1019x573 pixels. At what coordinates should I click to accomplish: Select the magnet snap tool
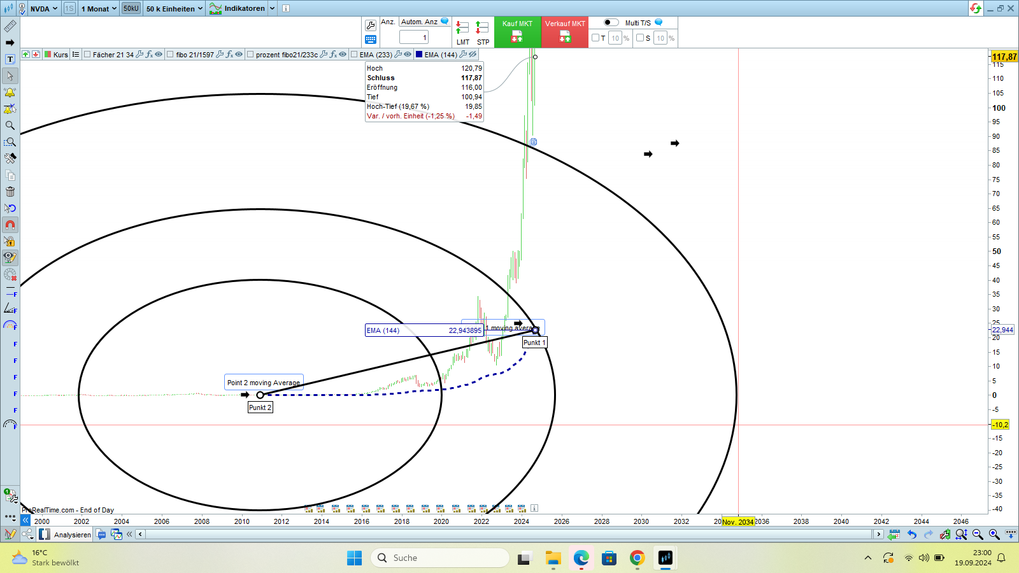pyautogui.click(x=10, y=225)
